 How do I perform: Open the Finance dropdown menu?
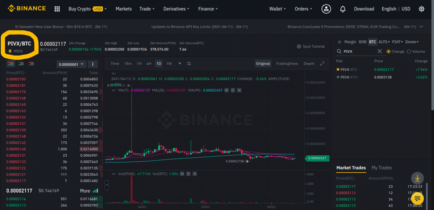tap(208, 9)
